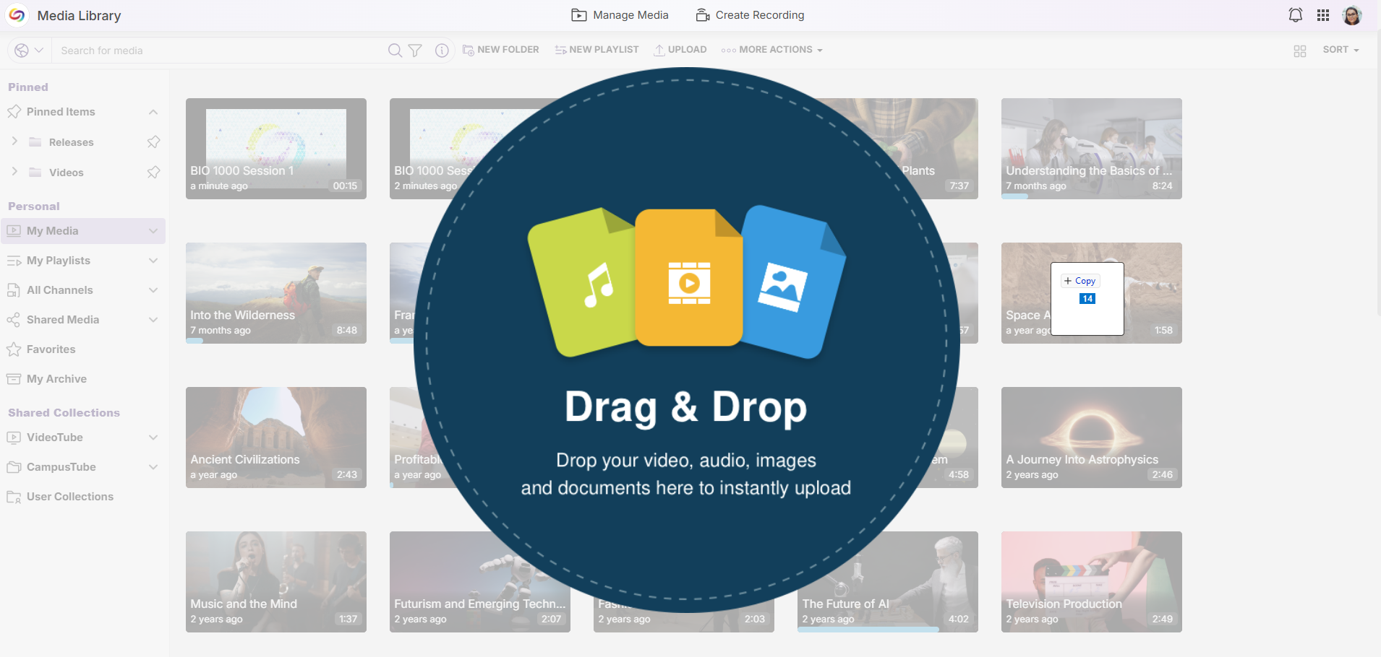Click the Future of AI progress bar
Viewport: 1381px width, 657px height.
coord(868,630)
